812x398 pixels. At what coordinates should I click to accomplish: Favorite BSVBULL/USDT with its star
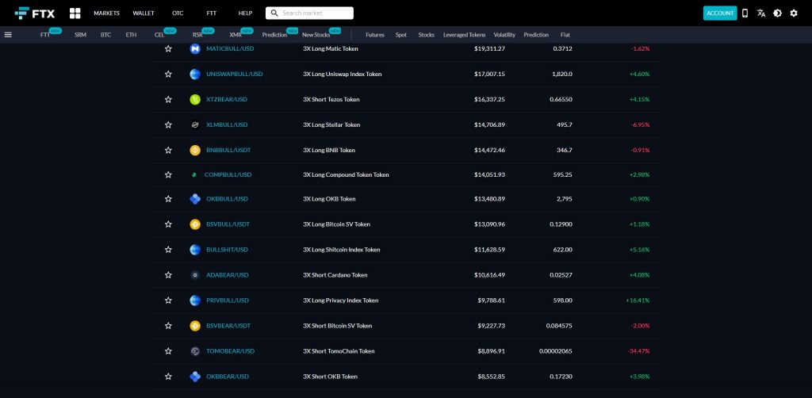point(168,224)
